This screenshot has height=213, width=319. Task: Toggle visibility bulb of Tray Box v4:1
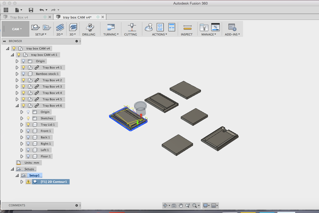tap(23, 67)
